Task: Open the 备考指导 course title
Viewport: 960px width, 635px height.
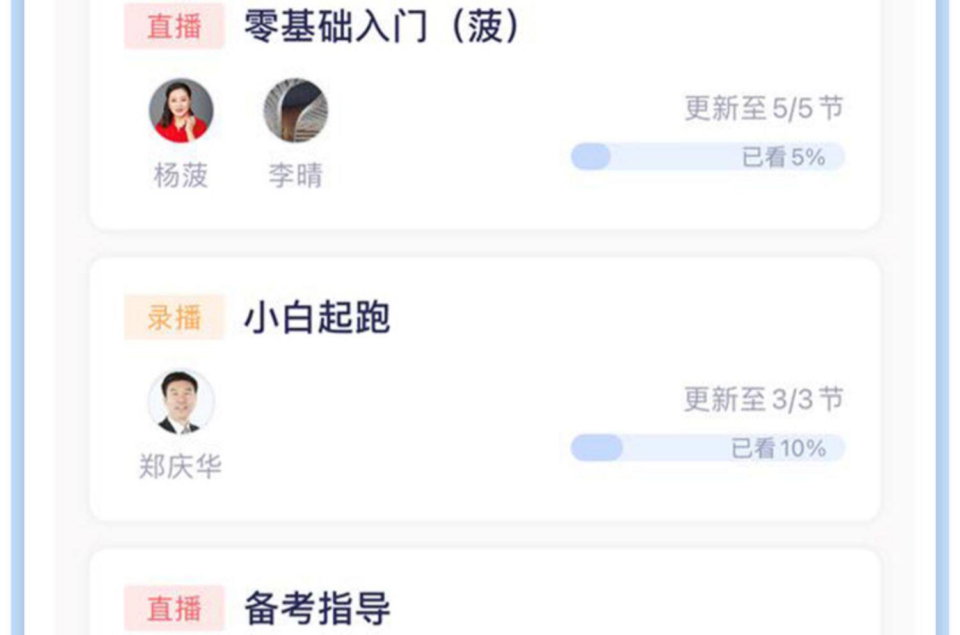Action: 317,608
